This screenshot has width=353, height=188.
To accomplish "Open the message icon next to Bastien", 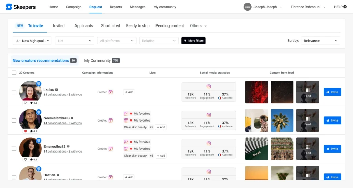I will point(58,175).
